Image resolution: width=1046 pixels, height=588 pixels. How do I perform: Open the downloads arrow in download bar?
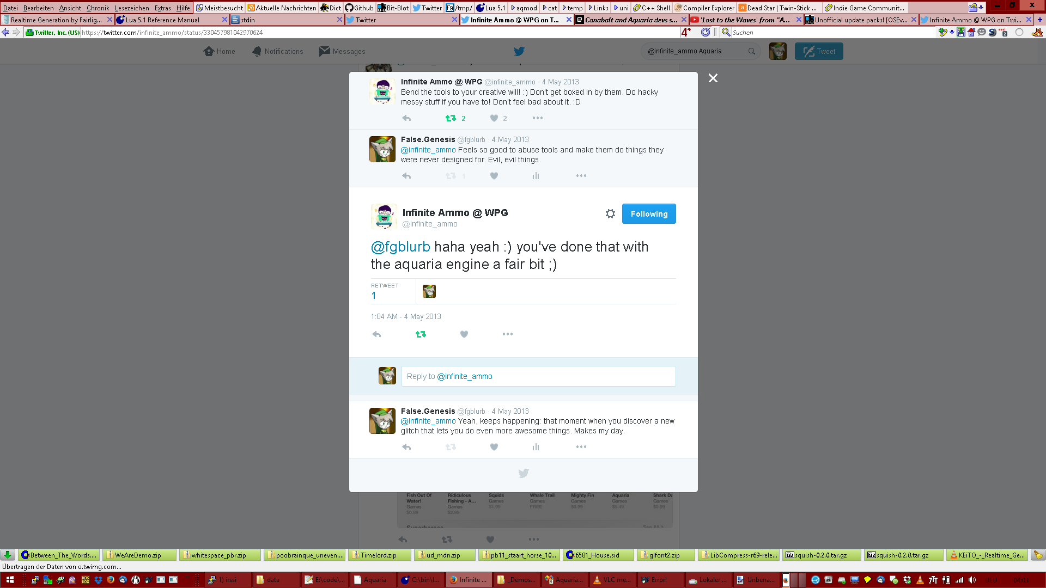[8, 555]
